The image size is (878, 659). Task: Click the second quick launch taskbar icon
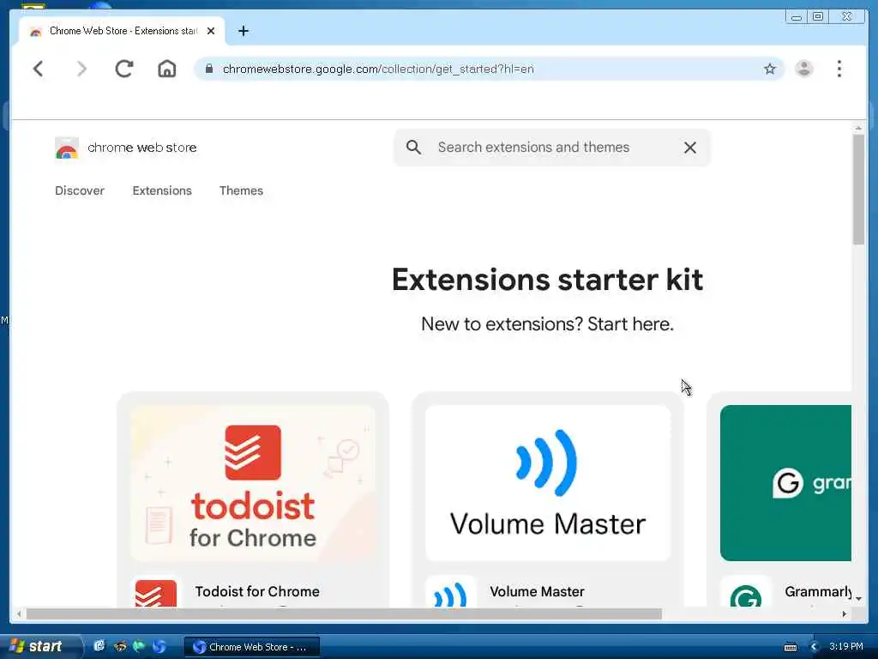120,646
